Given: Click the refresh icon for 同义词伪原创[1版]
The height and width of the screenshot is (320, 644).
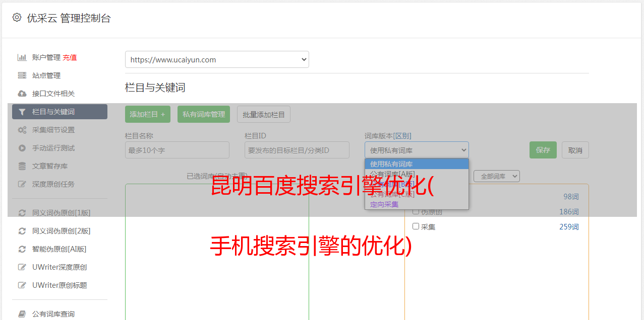Looking at the screenshot, I should pos(22,213).
